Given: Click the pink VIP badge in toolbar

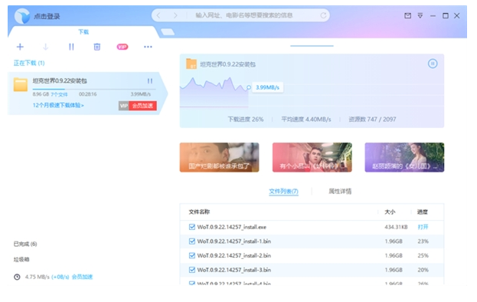Looking at the screenshot, I should [123, 47].
